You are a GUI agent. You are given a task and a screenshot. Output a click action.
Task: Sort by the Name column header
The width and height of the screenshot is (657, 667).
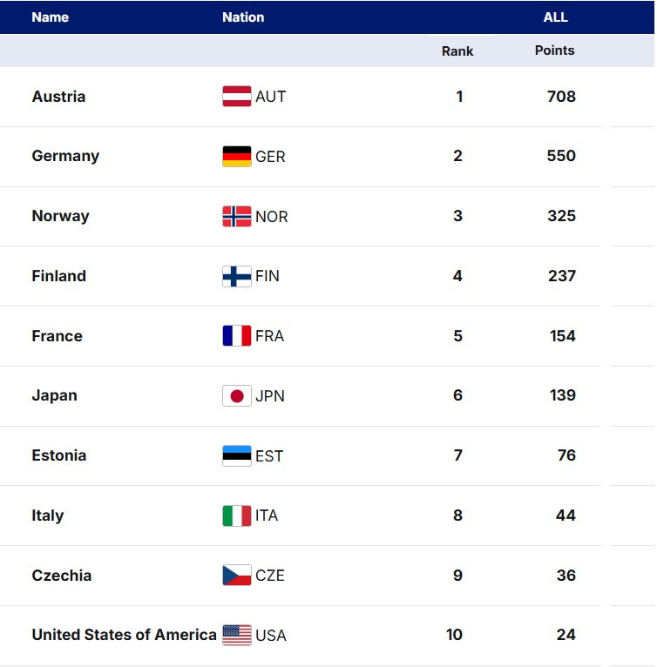tap(50, 17)
